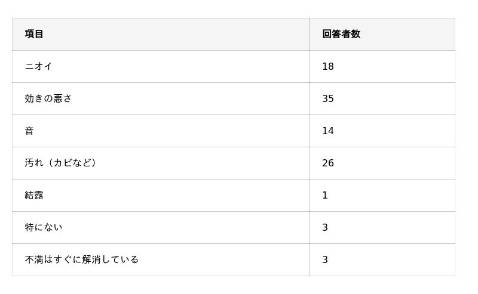This screenshot has height=294, width=478.
Task: Click the value 18 for ニオイ
Action: tap(328, 66)
